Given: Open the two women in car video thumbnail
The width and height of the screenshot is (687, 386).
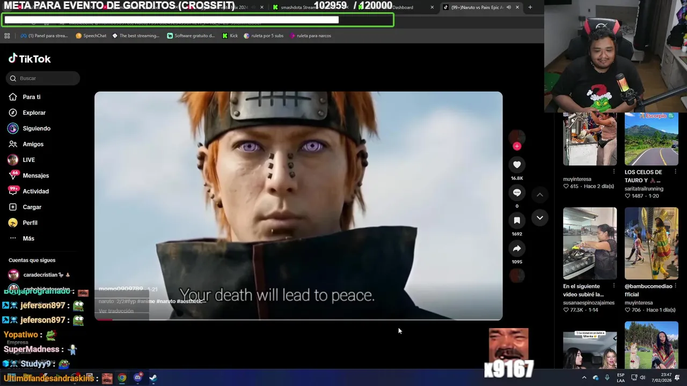Looking at the screenshot, I should 590,350.
